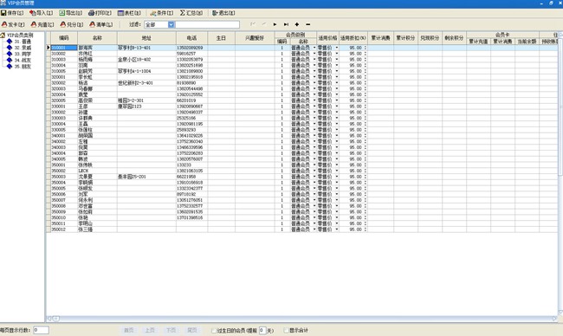The image size is (563, 336).
Task: Click the vertical scrollbar of the grid
Action: pos(560,174)
